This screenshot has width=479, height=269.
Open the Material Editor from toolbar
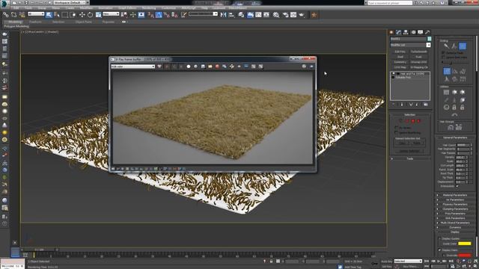pos(276,15)
